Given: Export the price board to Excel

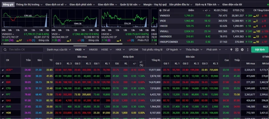Looking at the screenshot, I should [237, 50].
